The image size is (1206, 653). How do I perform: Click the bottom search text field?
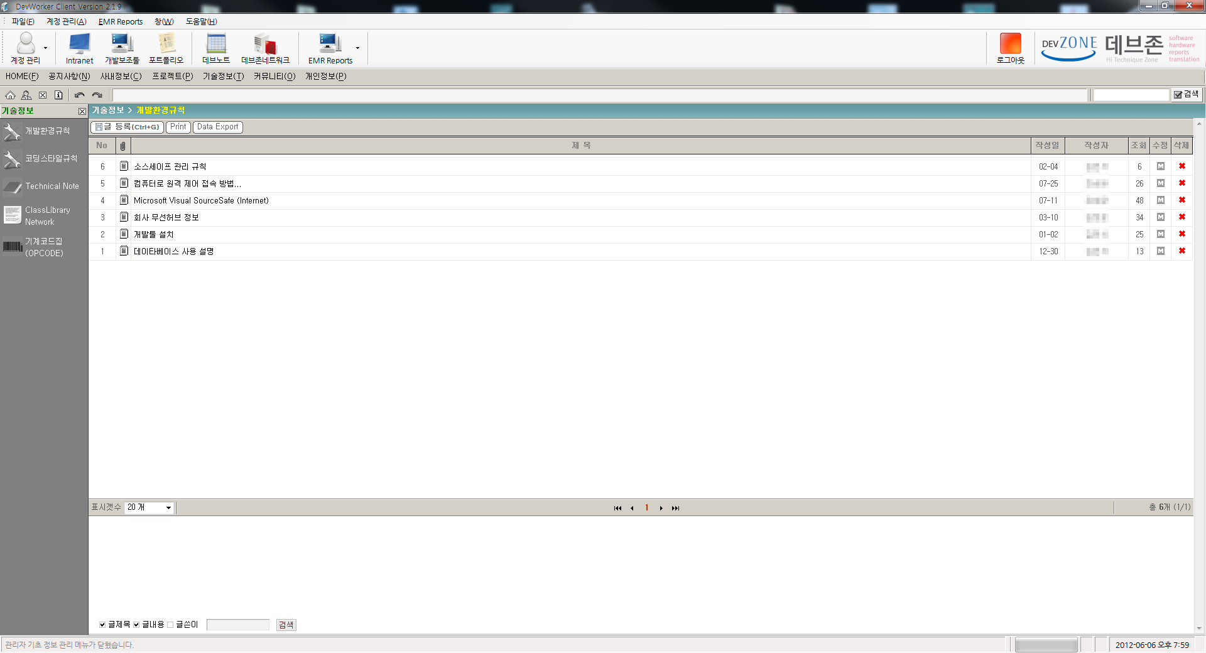pos(238,625)
